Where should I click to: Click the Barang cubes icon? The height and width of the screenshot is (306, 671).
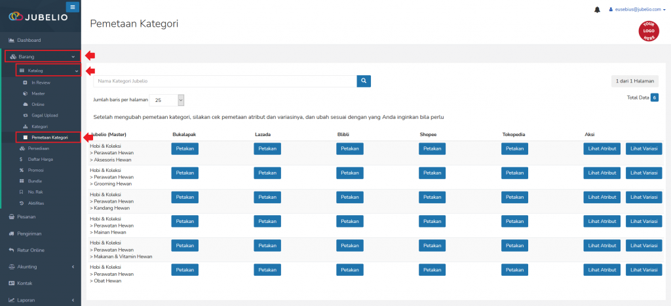tap(13, 56)
